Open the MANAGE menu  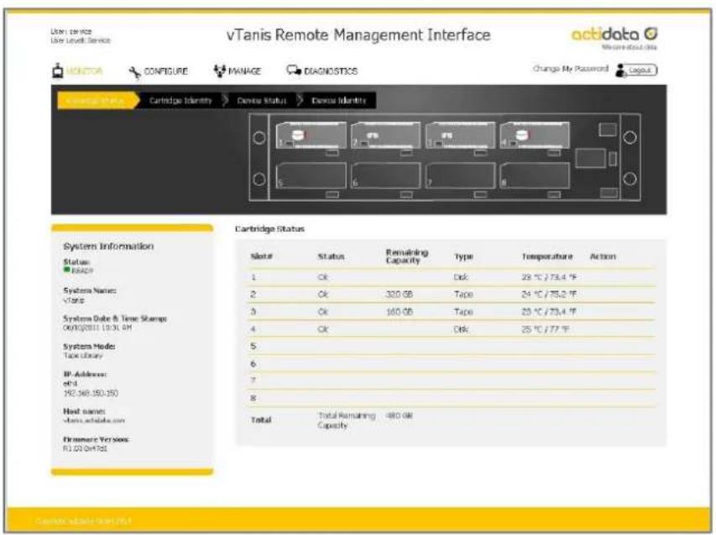pos(245,71)
